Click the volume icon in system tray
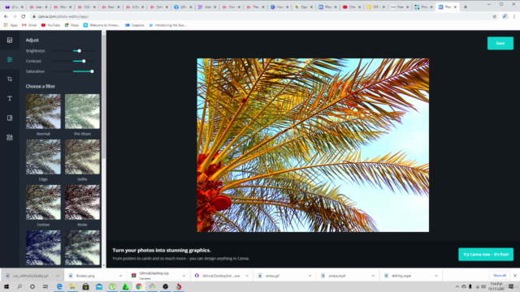This screenshot has width=520, height=292. click(x=483, y=286)
